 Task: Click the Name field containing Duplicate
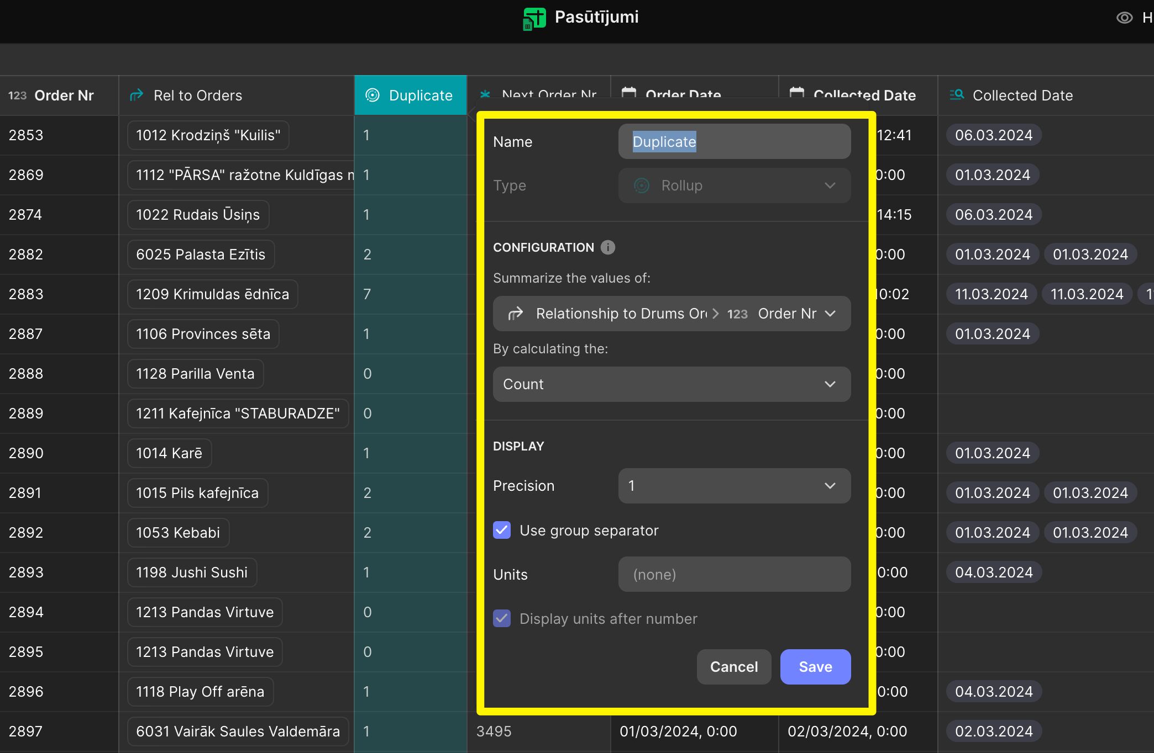(734, 141)
